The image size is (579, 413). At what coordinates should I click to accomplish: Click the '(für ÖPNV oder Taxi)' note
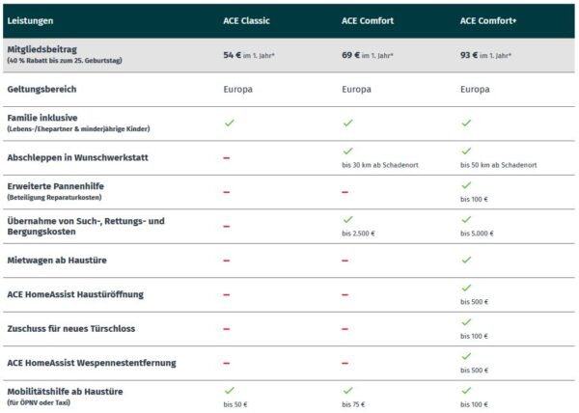(x=39, y=402)
